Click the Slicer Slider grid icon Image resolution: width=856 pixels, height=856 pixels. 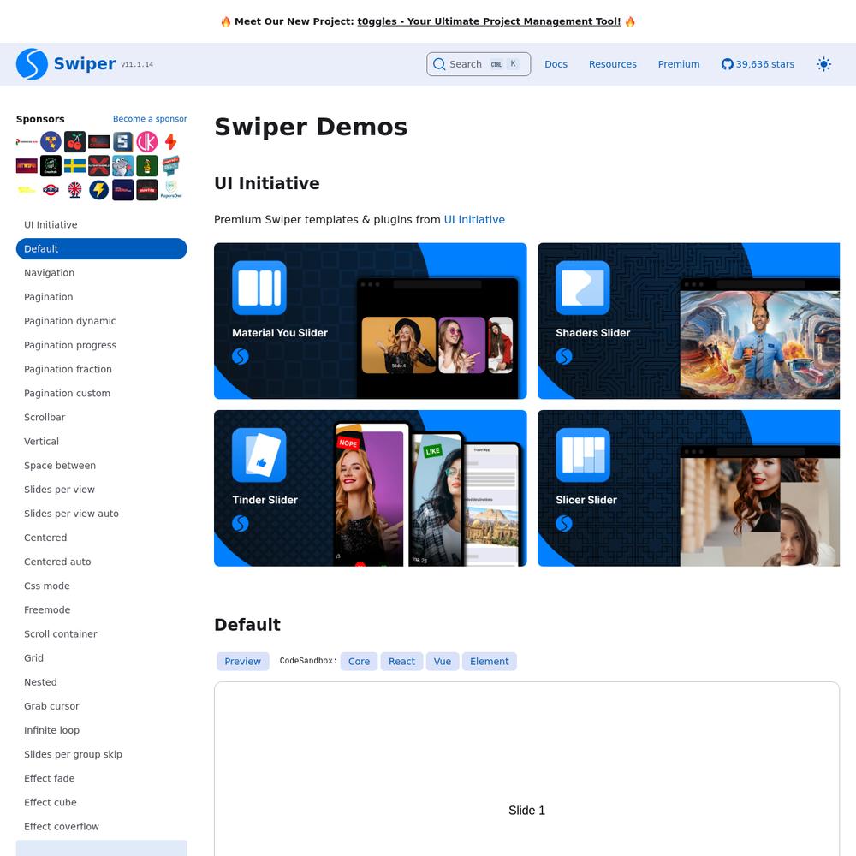582,455
